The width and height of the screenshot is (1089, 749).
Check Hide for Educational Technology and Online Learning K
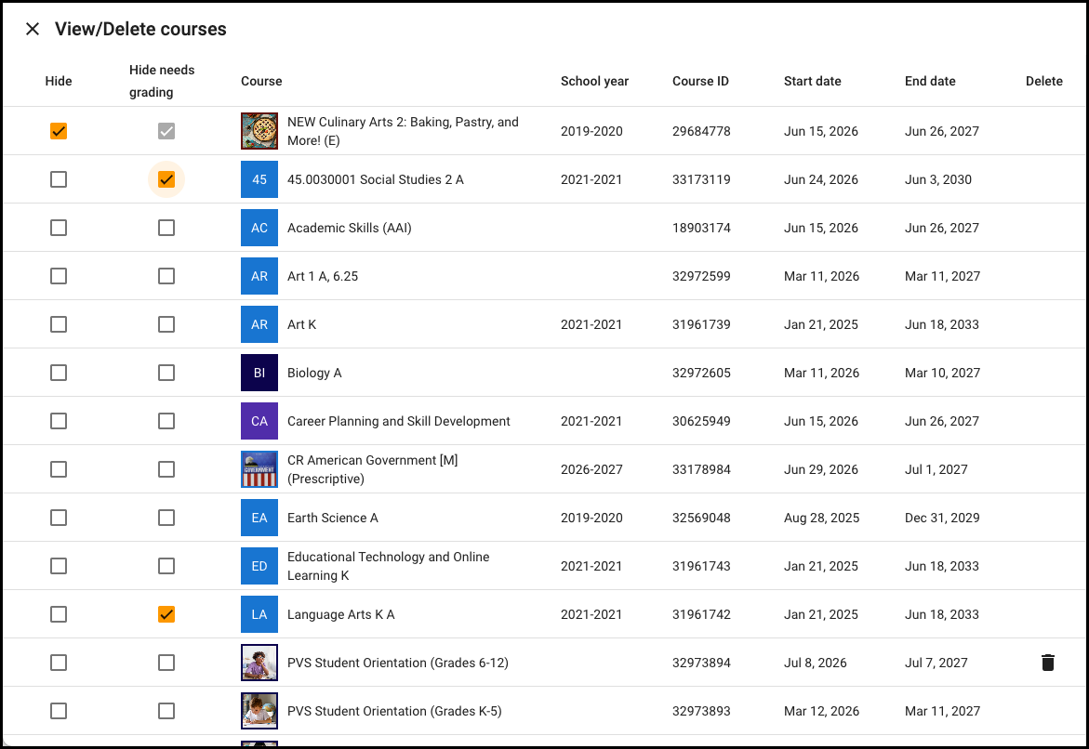(59, 567)
